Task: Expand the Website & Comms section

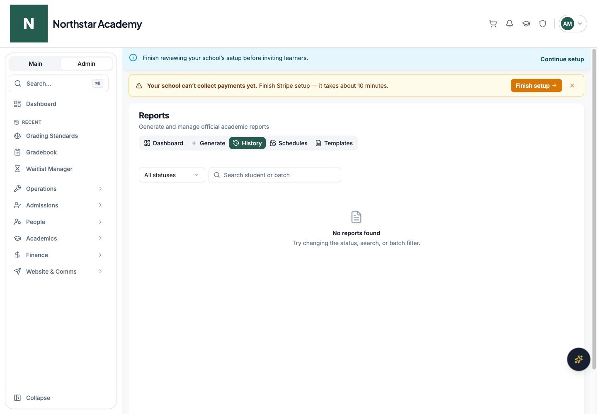Action: [58, 272]
